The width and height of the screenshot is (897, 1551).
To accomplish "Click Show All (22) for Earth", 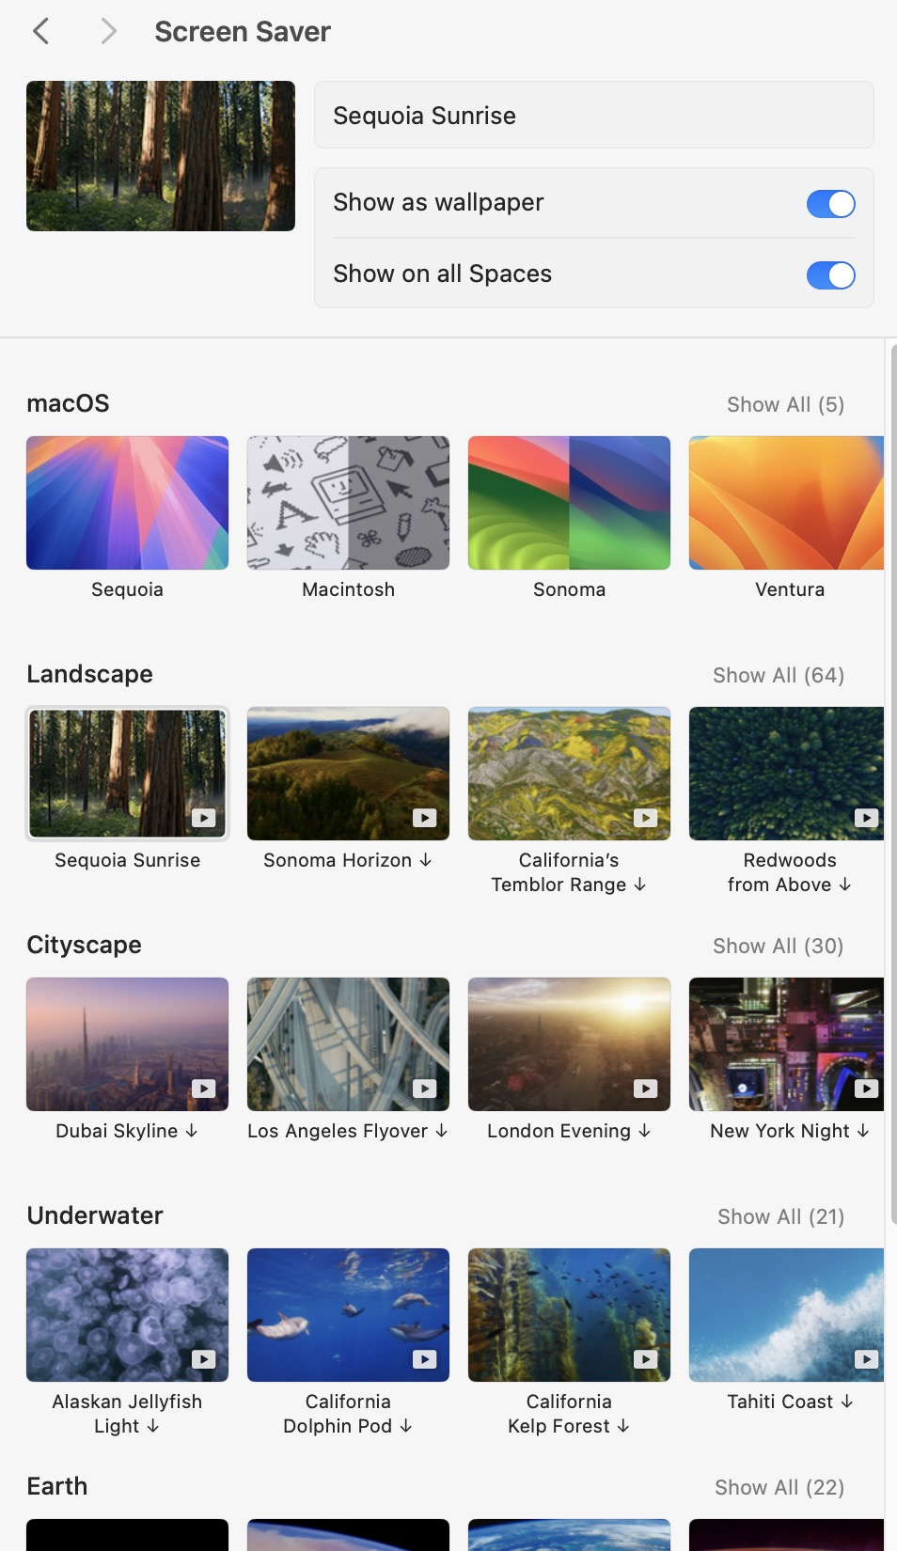I will 779,1488.
